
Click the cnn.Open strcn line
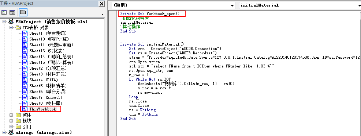(x=144, y=62)
